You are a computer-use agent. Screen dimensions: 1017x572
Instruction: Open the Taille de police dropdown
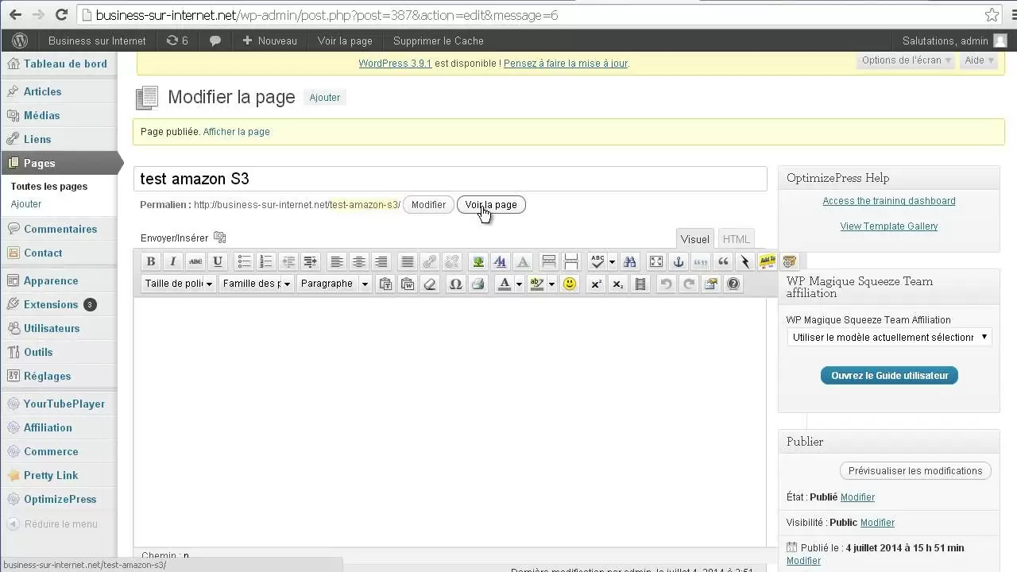tap(179, 284)
